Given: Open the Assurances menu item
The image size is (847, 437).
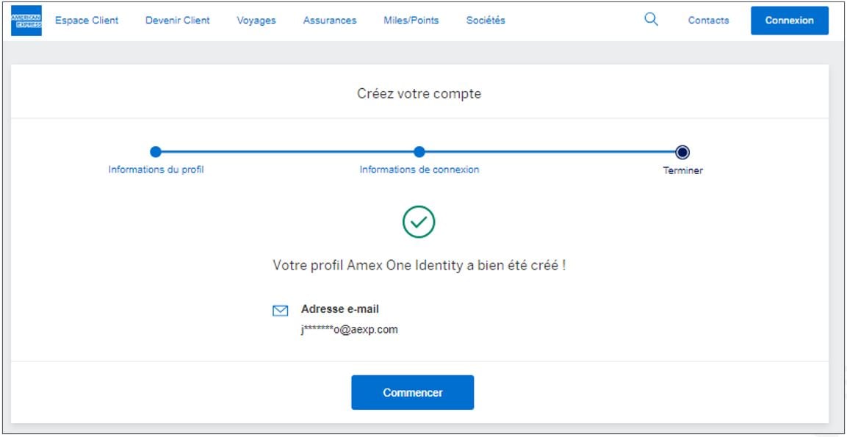Looking at the screenshot, I should [x=330, y=21].
